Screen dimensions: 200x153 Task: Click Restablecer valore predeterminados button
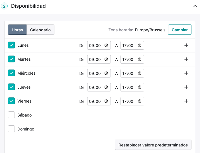tap(153, 145)
